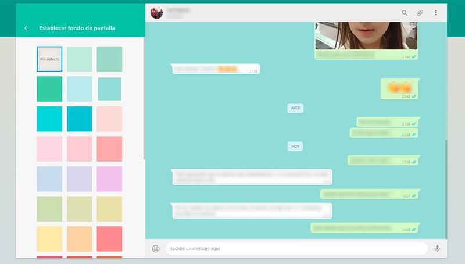The width and height of the screenshot is (465, 264).
Task: Choose the peach orange wallpaper swatch
Action: click(79, 238)
